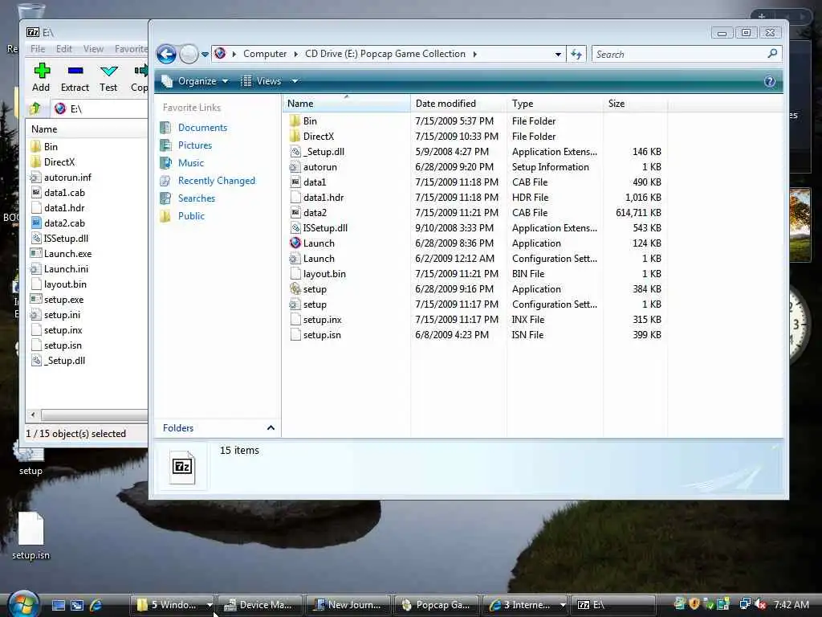Screen dimensions: 822x617
Task: Open Documents favorite link
Action: tap(202, 128)
